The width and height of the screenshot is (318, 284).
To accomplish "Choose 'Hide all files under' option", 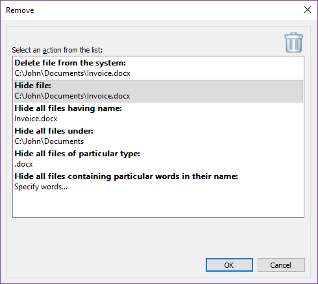I will pyautogui.click(x=54, y=131).
